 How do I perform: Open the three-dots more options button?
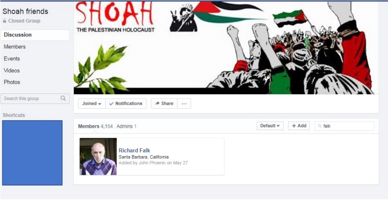(184, 104)
